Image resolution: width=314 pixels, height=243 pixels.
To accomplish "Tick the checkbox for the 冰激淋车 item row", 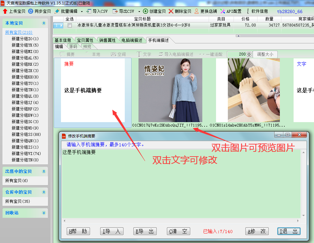I will pyautogui.click(x=70, y=25).
